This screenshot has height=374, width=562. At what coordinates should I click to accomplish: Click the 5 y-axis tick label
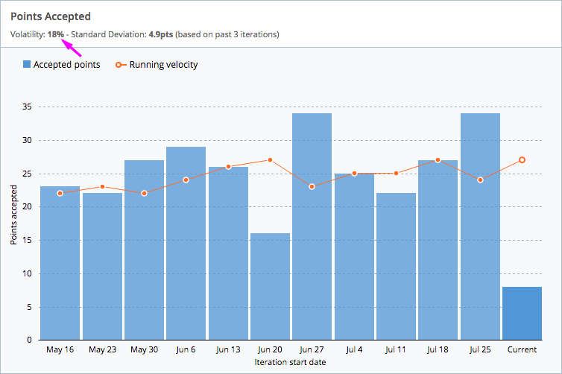tap(29, 307)
